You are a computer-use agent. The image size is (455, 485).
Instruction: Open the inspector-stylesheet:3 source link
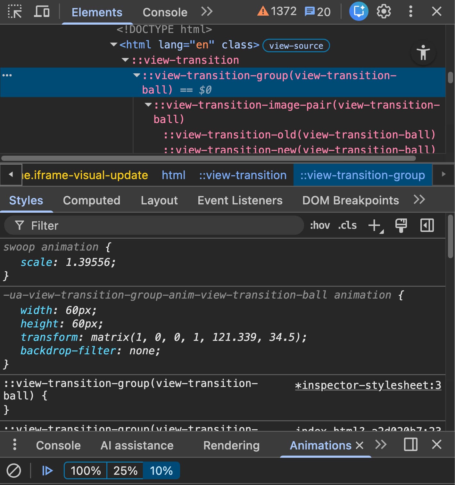pyautogui.click(x=368, y=385)
